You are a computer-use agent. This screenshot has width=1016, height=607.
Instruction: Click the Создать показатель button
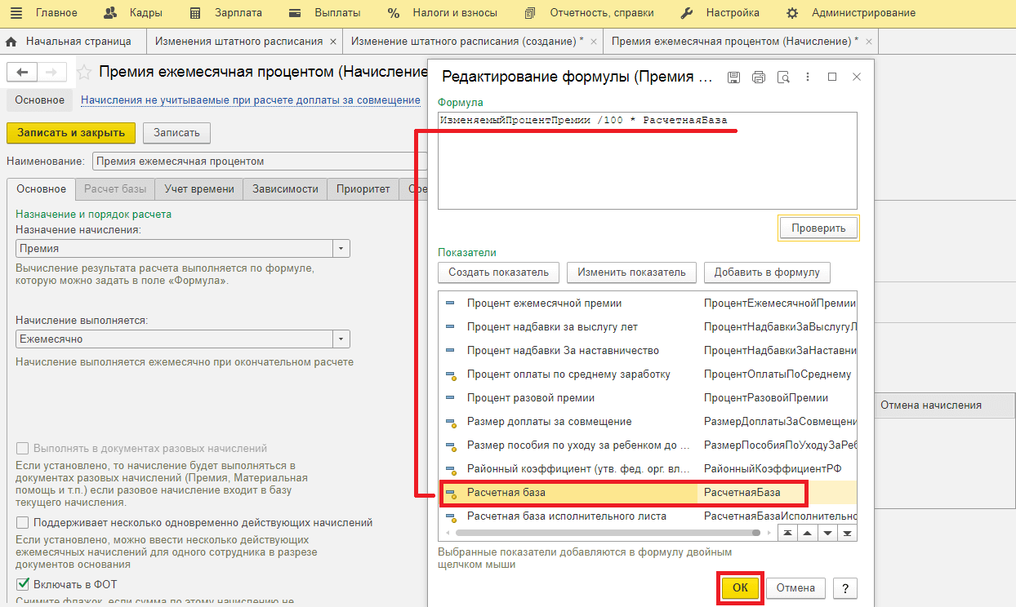(x=498, y=272)
